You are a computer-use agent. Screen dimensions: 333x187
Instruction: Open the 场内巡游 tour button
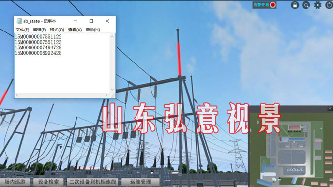15,182
